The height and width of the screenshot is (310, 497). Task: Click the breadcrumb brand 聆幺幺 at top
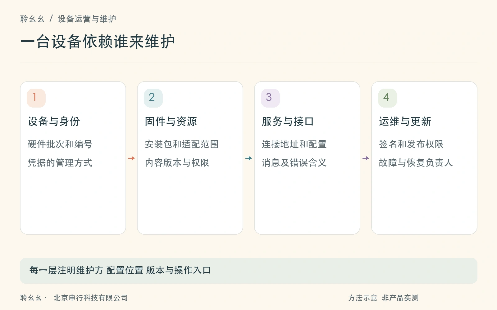(32, 19)
